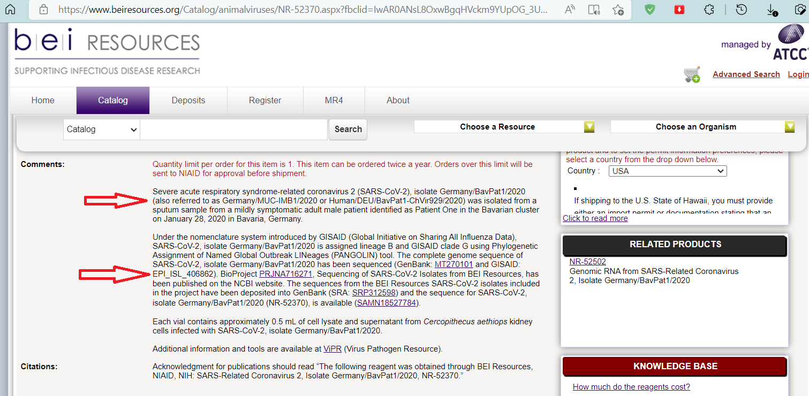Click the browser address bar URL
The height and width of the screenshot is (396, 809).
click(x=303, y=9)
